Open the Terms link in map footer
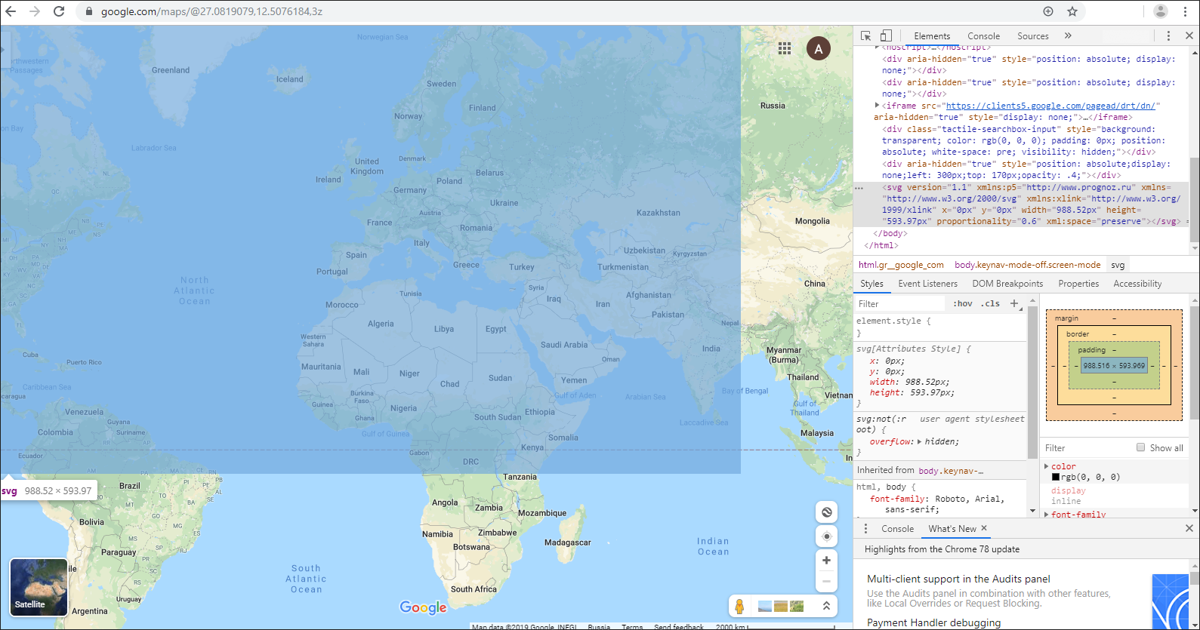The image size is (1200, 630). click(632, 627)
